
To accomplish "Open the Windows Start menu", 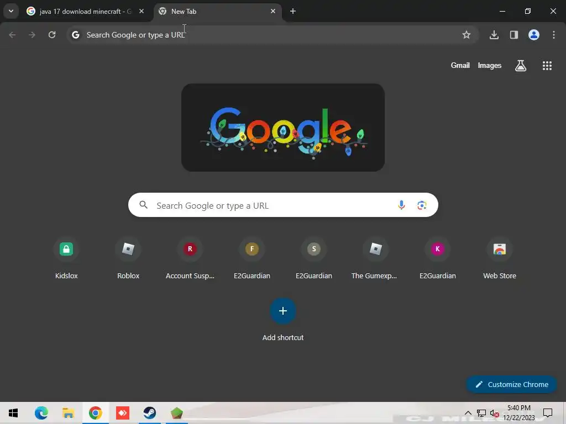I will 13,413.
